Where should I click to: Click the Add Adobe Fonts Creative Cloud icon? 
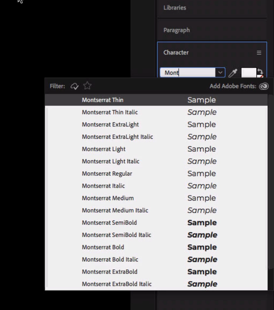click(x=264, y=86)
